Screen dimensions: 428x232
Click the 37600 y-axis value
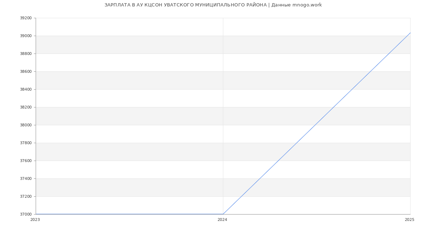click(x=26, y=161)
